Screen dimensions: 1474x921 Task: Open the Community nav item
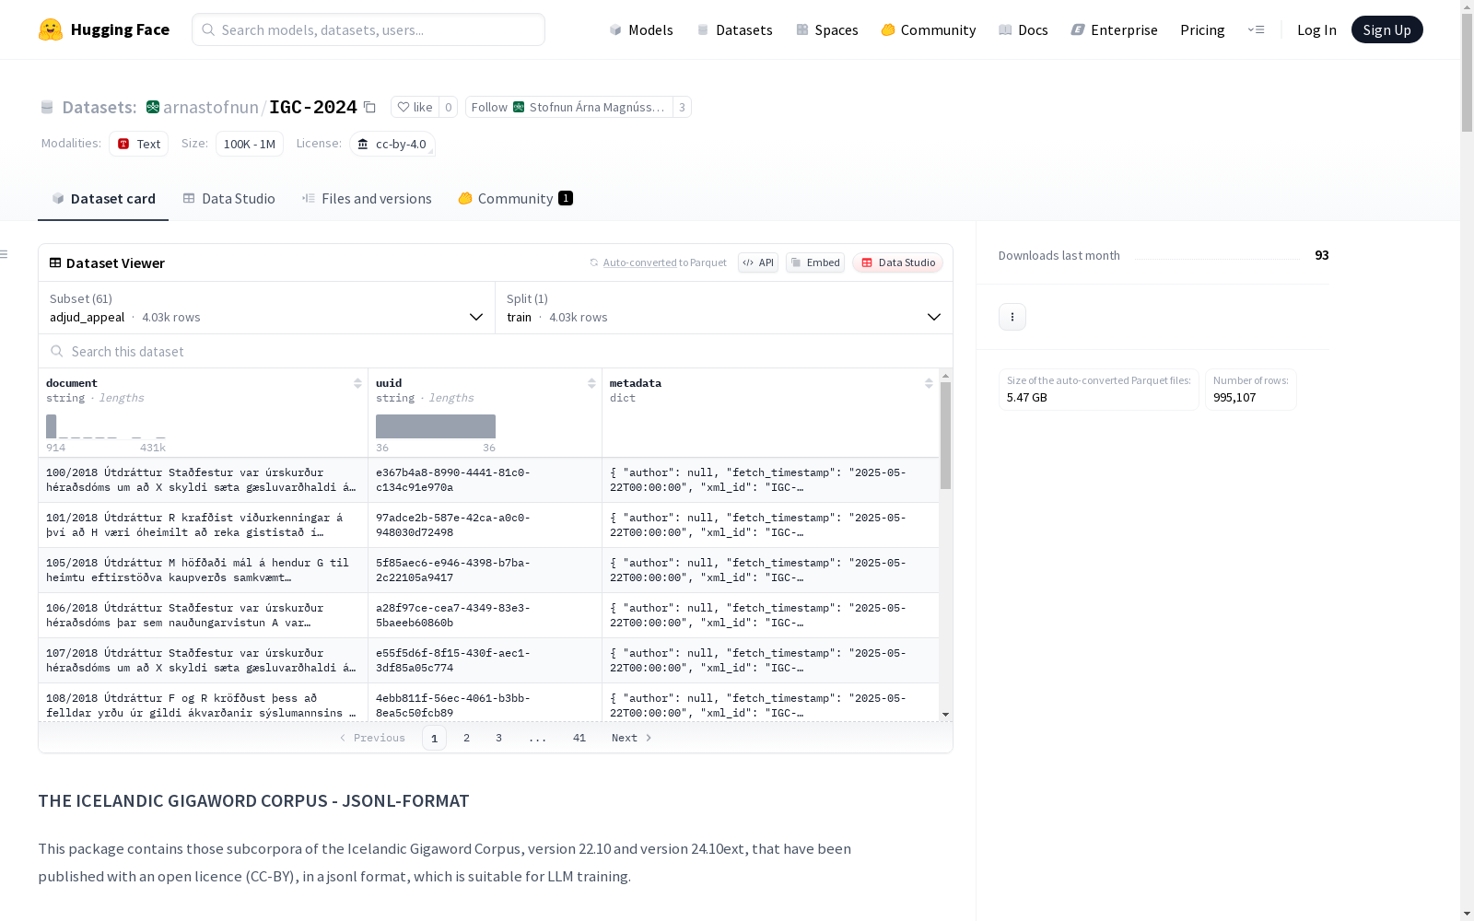tap(929, 29)
